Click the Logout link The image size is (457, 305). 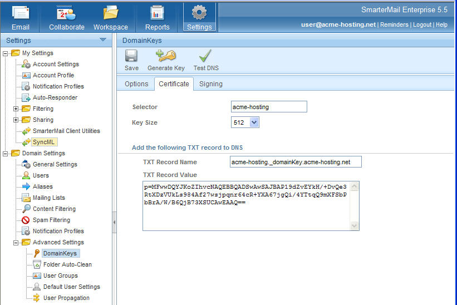[x=422, y=24]
